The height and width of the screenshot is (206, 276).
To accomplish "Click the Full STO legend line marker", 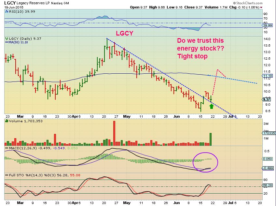I will coord(7,175).
